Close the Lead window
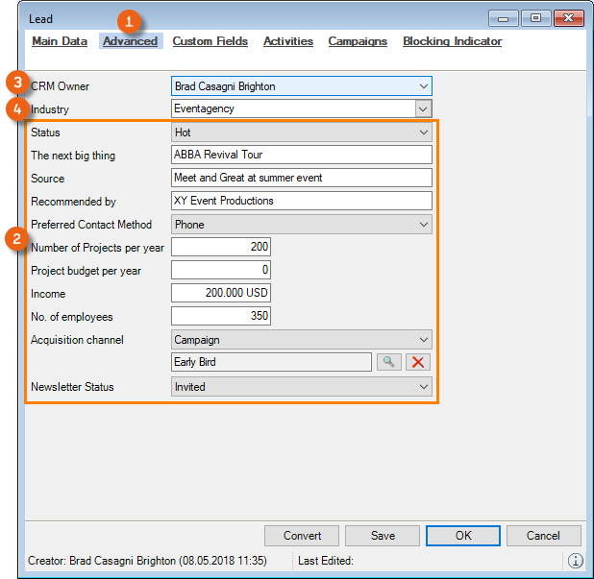This screenshot has width=594, height=579. pyautogui.click(x=567, y=18)
